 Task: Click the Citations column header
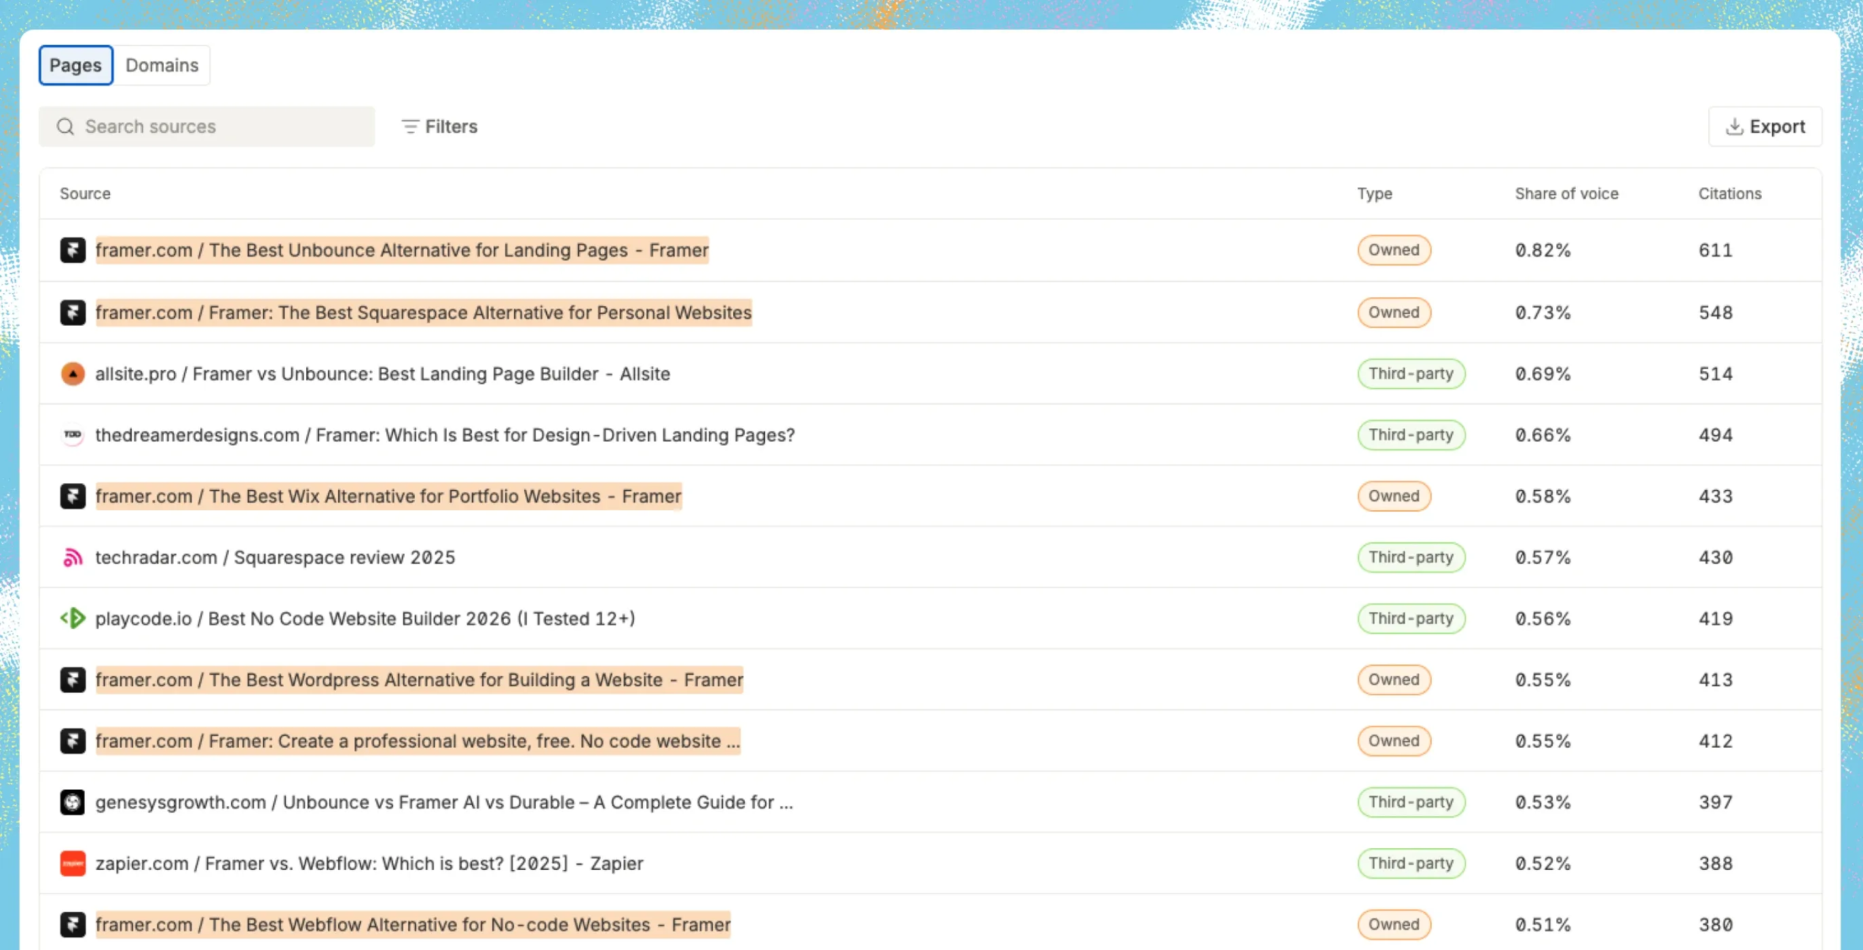pyautogui.click(x=1730, y=194)
